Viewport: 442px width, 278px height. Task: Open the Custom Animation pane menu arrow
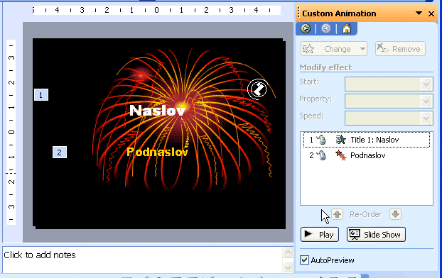coord(419,13)
